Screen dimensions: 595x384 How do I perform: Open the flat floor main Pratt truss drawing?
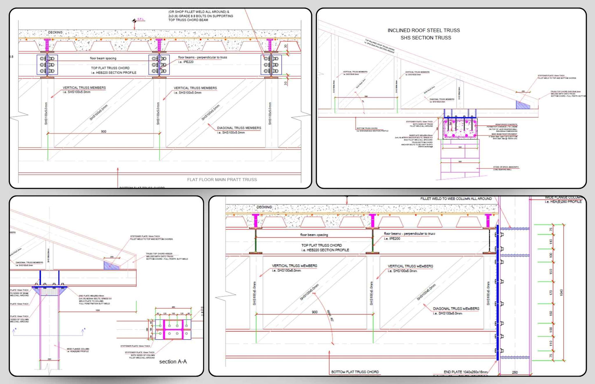pyautogui.click(x=160, y=98)
